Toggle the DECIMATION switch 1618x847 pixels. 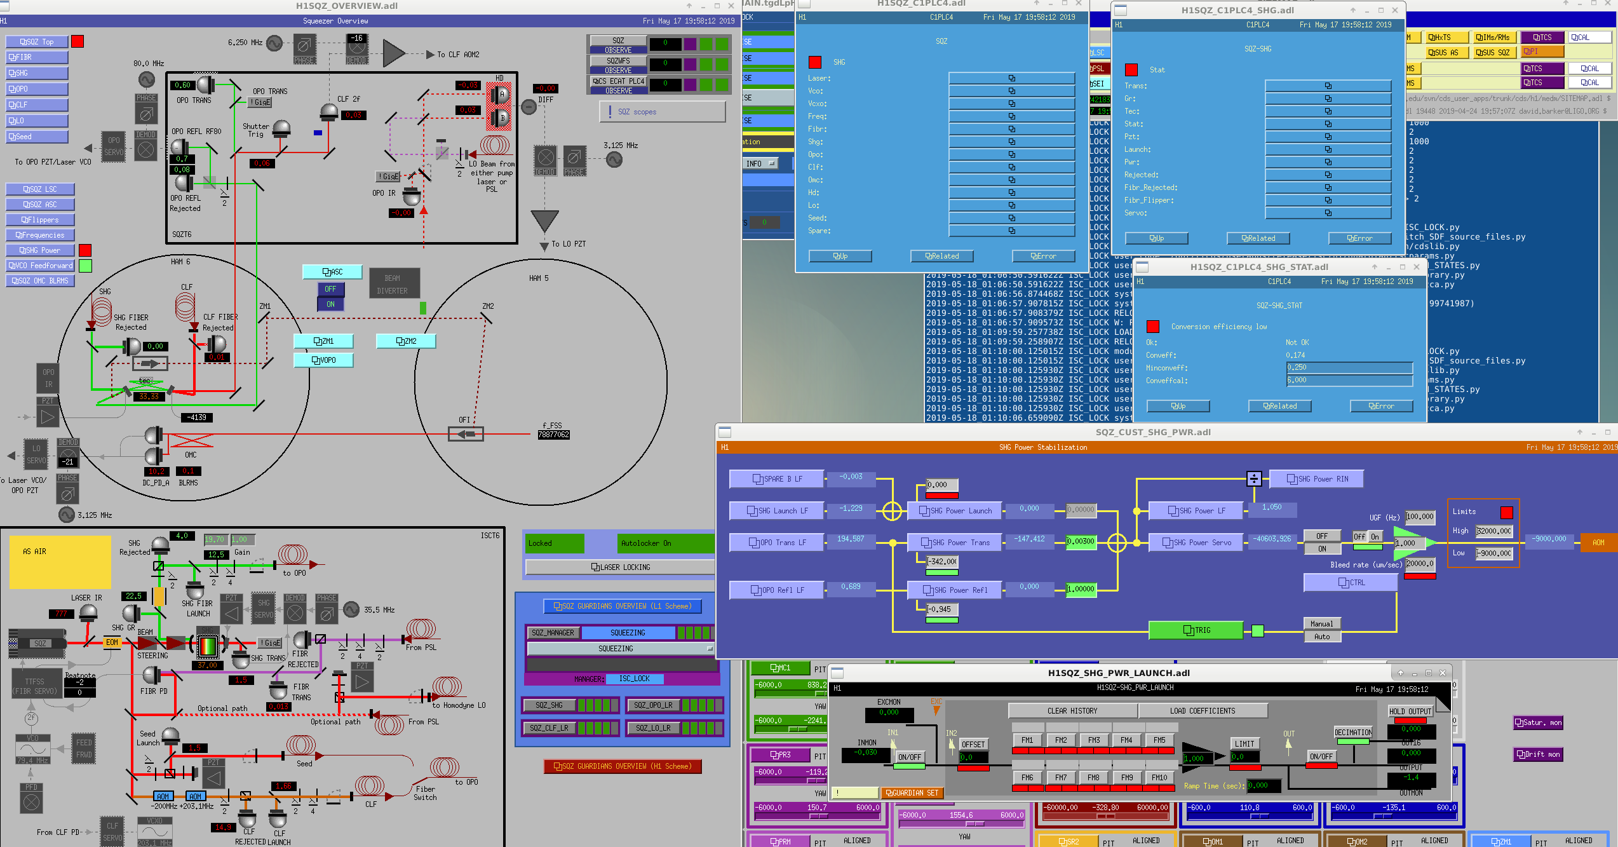(x=1354, y=733)
